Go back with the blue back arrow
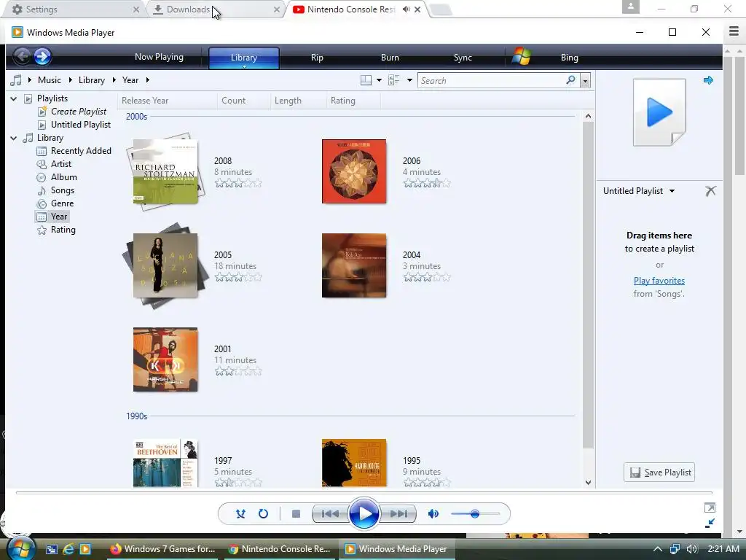Screen dimensions: 746x560 pos(22,57)
